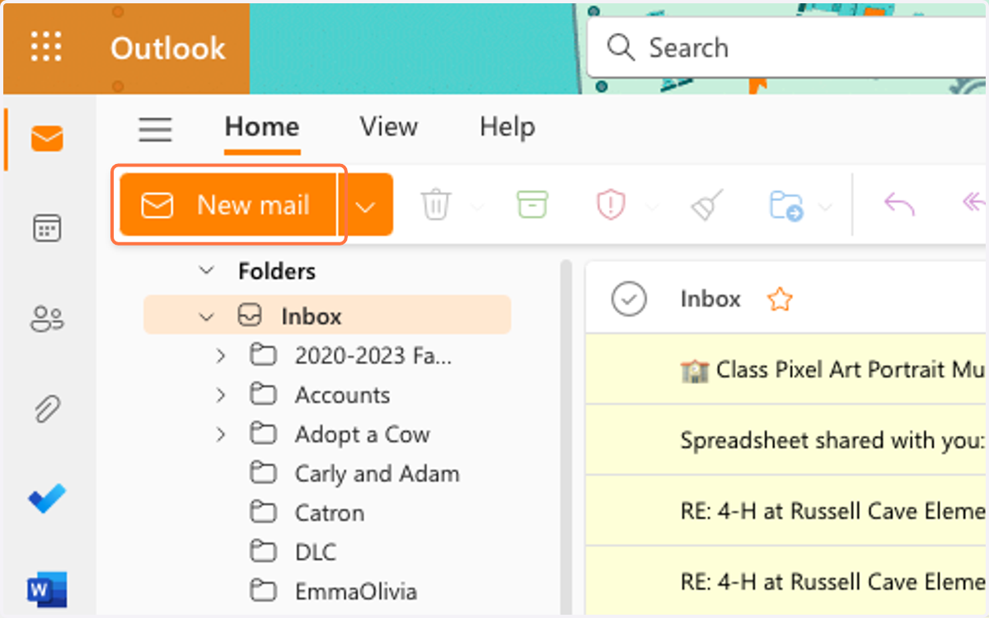The width and height of the screenshot is (989, 618).
Task: Select the Inbox folder
Action: (x=327, y=316)
